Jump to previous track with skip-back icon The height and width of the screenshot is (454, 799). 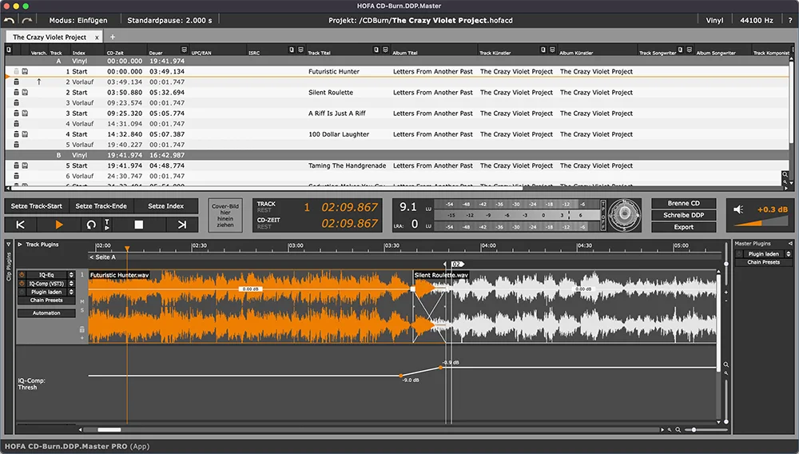(x=21, y=225)
